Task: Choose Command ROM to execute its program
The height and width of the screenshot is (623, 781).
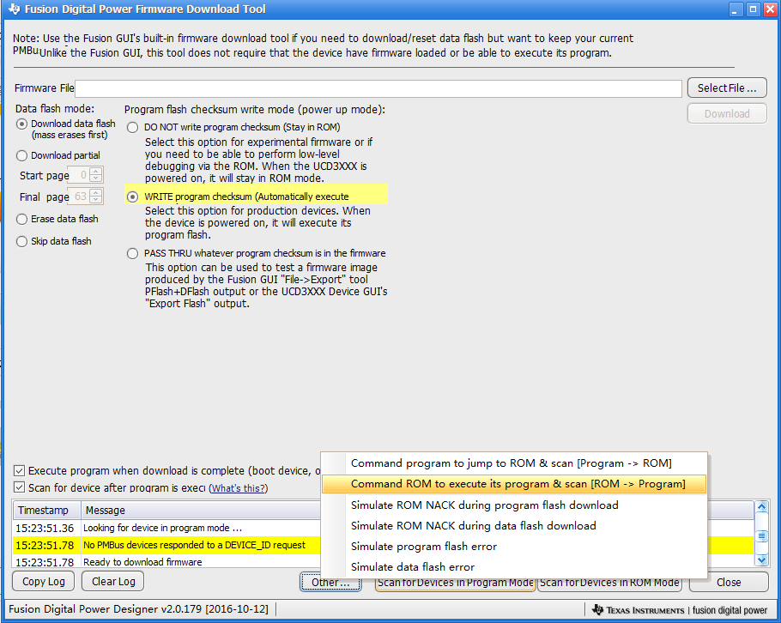Action: tap(513, 484)
